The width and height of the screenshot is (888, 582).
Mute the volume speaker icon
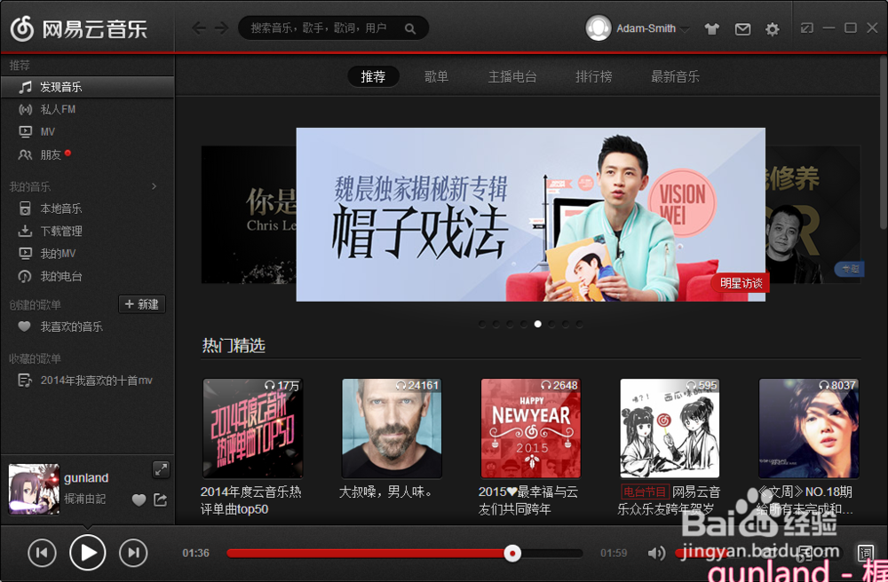click(656, 553)
